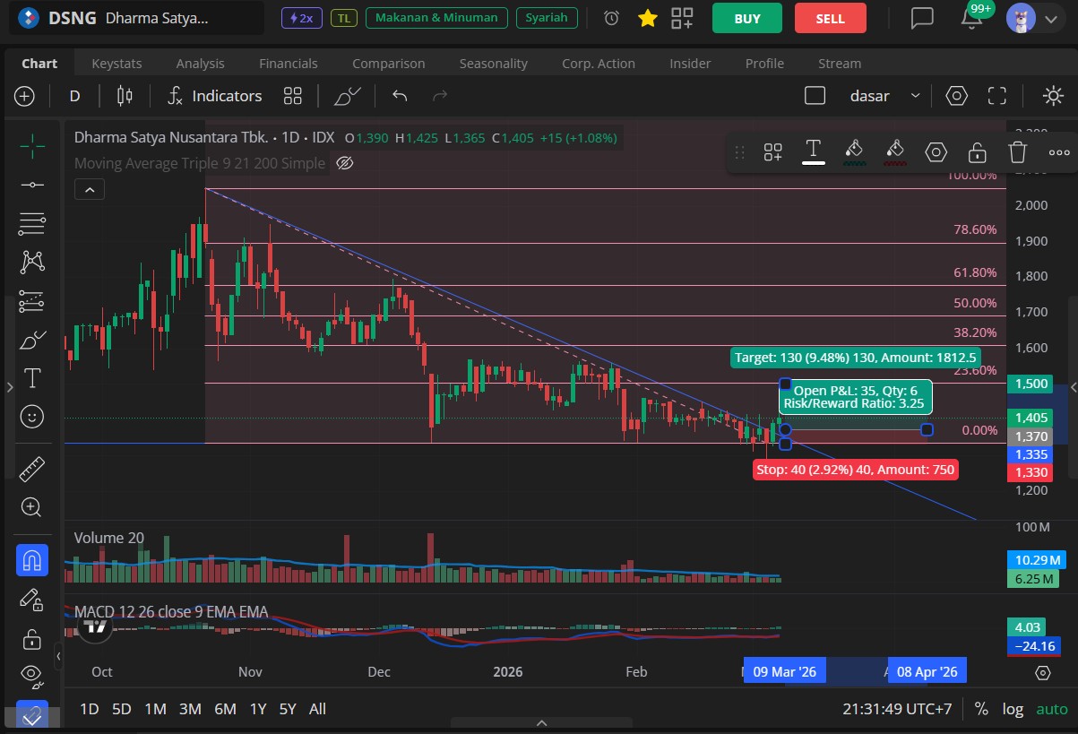Toggle magnet mode snapping
This screenshot has width=1078, height=734.
tap(32, 560)
